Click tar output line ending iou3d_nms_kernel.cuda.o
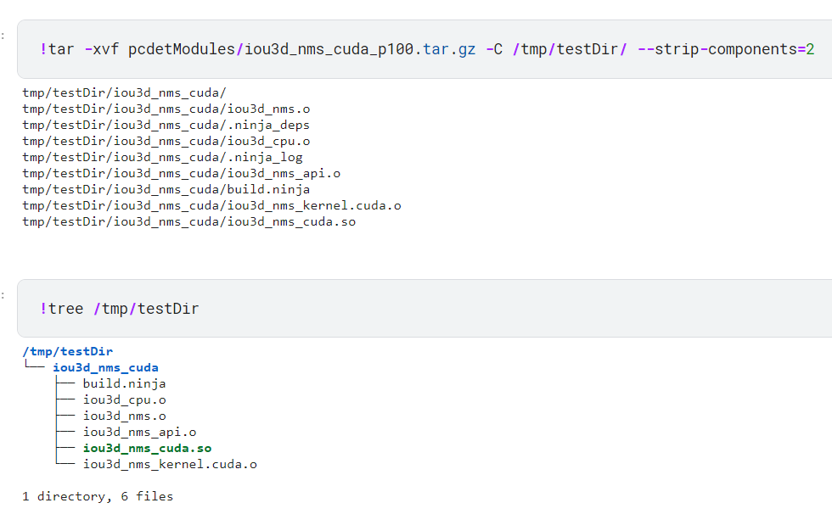832x514 pixels. click(211, 205)
